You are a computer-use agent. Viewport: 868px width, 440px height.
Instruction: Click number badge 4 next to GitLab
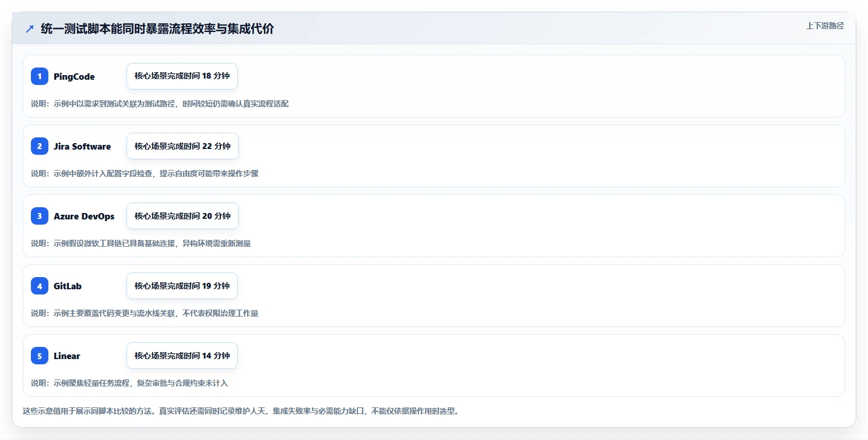(40, 286)
